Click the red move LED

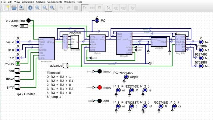coord(100,87)
